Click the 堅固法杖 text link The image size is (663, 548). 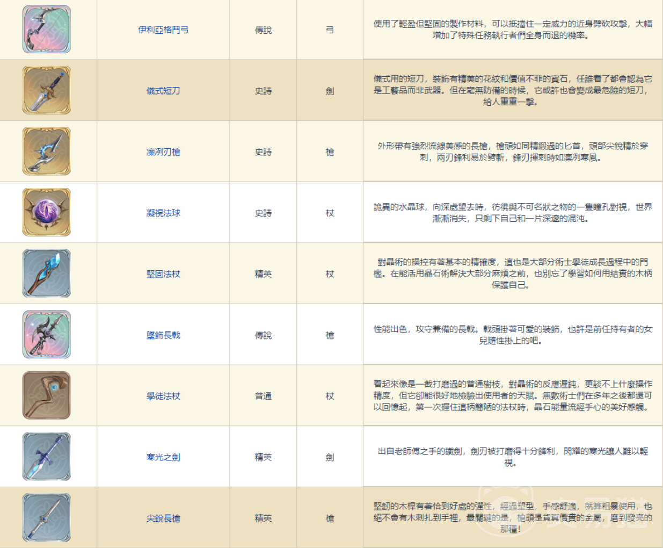tap(163, 274)
